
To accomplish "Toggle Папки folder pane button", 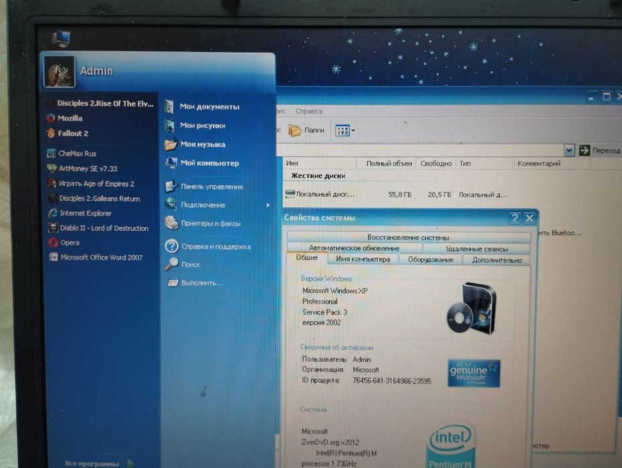I will 306,130.
